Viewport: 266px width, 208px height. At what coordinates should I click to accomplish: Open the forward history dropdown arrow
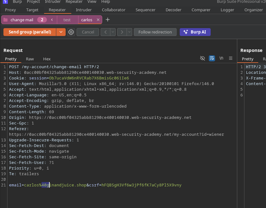(129, 32)
